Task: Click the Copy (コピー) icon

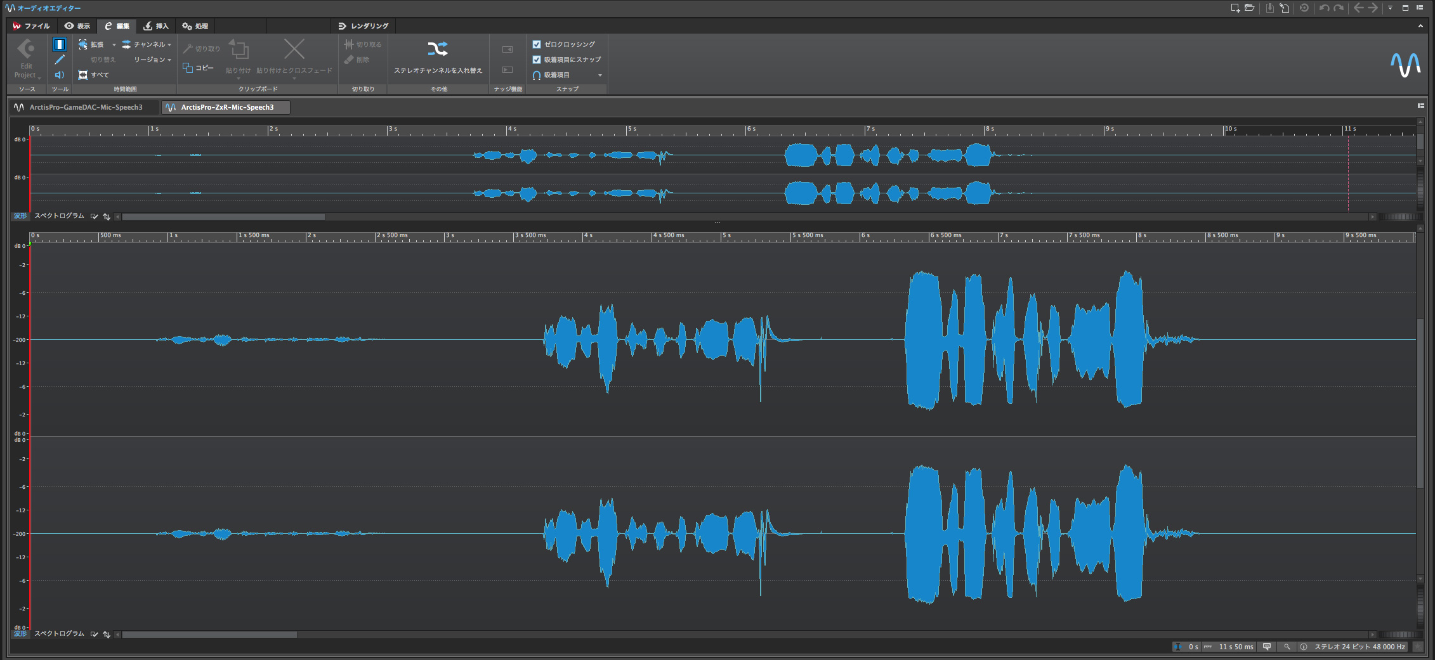Action: point(188,68)
